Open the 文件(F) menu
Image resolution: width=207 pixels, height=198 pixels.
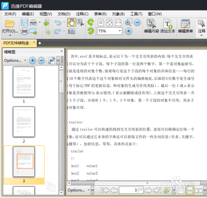point(10,14)
